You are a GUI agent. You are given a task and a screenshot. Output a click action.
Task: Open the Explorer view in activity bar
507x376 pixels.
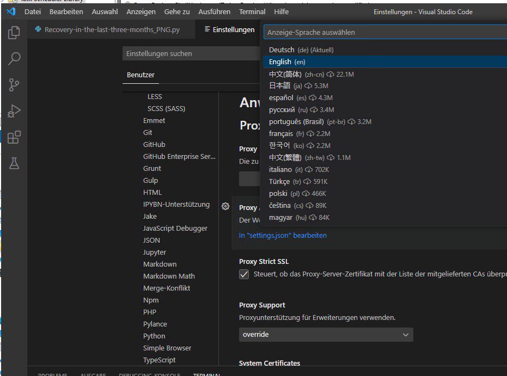click(x=14, y=32)
